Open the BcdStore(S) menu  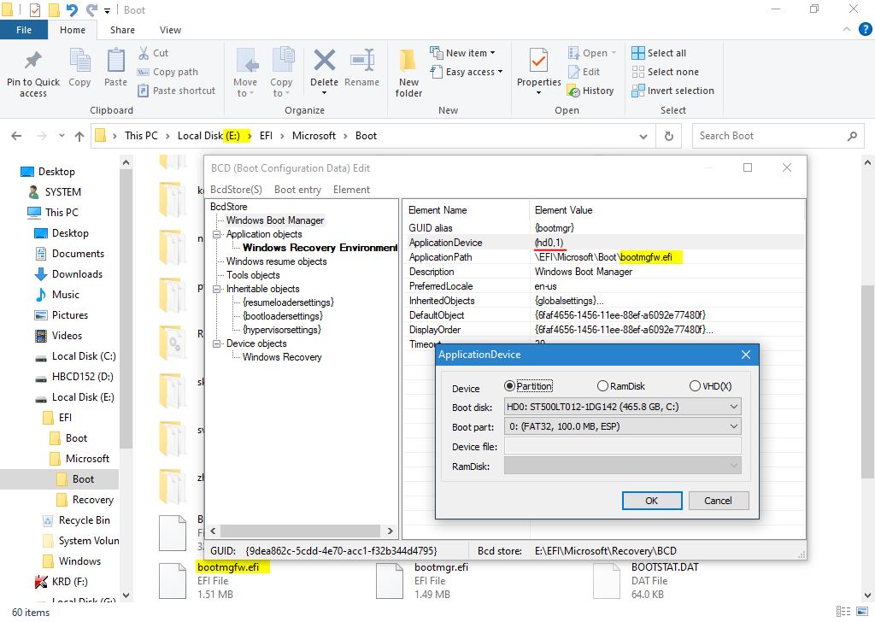pos(236,190)
